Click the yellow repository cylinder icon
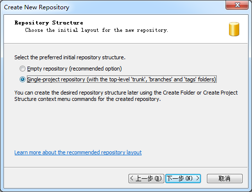Screen dimensions: 252x192 [x=234, y=29]
